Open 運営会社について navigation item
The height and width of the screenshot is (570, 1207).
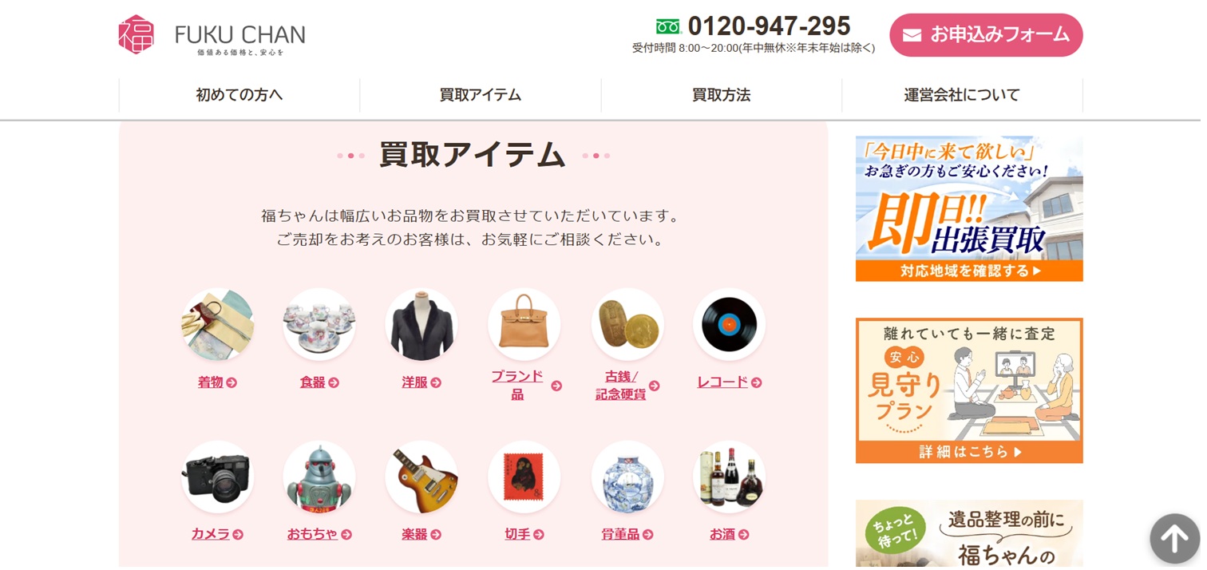click(x=963, y=95)
